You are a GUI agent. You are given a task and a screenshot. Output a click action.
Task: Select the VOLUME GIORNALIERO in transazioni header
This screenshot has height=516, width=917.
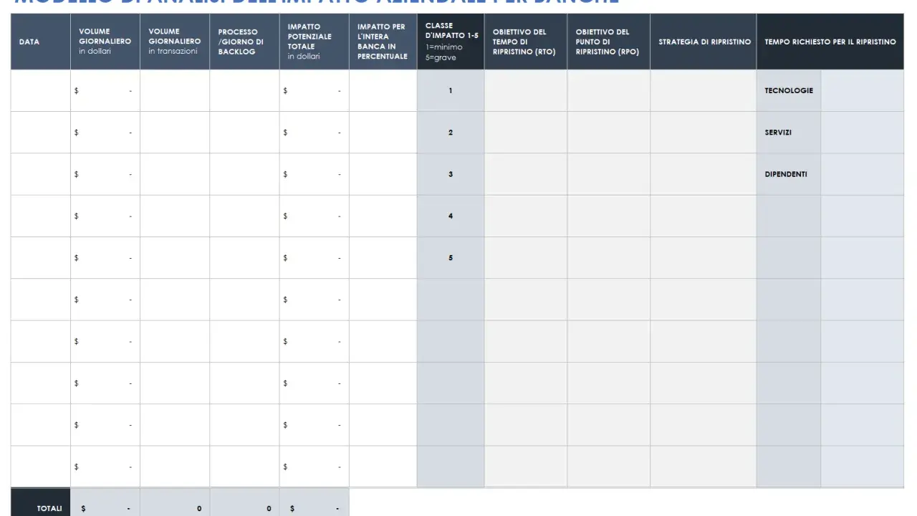point(175,42)
